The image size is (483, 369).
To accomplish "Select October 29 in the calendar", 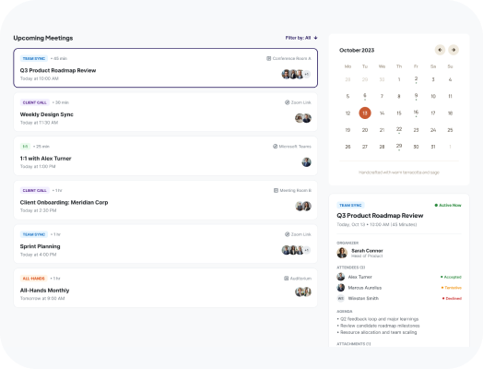I will [399, 147].
